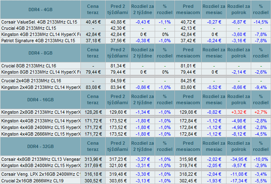Click the Crucial 4GB 2133MHz CL15 row name
Image resolution: width=271 pixels, height=184 pixels.
pyautogui.click(x=29, y=28)
